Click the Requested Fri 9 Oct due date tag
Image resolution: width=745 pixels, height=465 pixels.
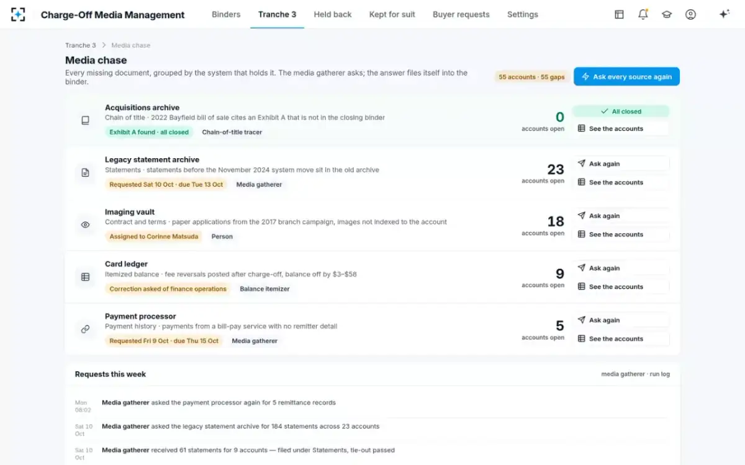point(164,341)
